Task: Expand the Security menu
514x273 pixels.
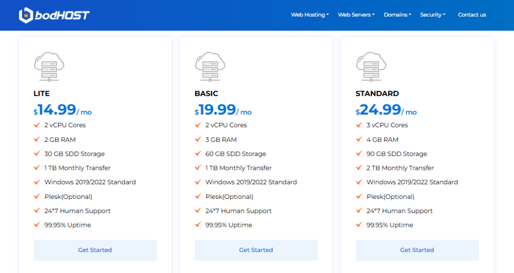Action: click(433, 15)
